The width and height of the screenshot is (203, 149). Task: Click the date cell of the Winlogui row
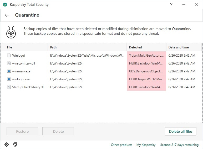[182, 56]
